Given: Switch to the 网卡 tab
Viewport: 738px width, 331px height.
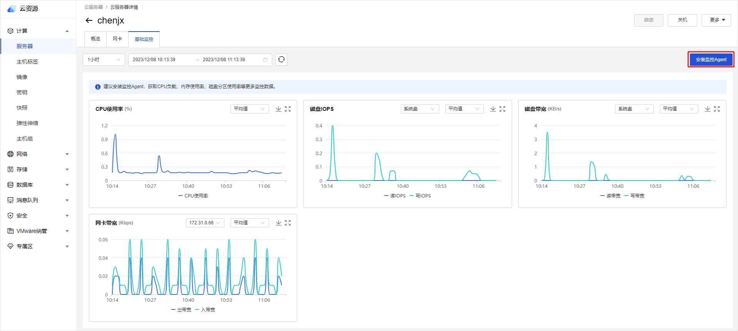Looking at the screenshot, I should click(117, 39).
